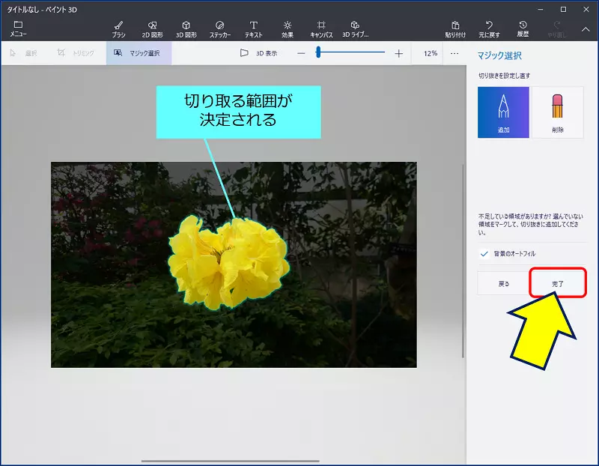The width and height of the screenshot is (599, 466).
Task: Click the 戻る back button
Action: pyautogui.click(x=503, y=284)
